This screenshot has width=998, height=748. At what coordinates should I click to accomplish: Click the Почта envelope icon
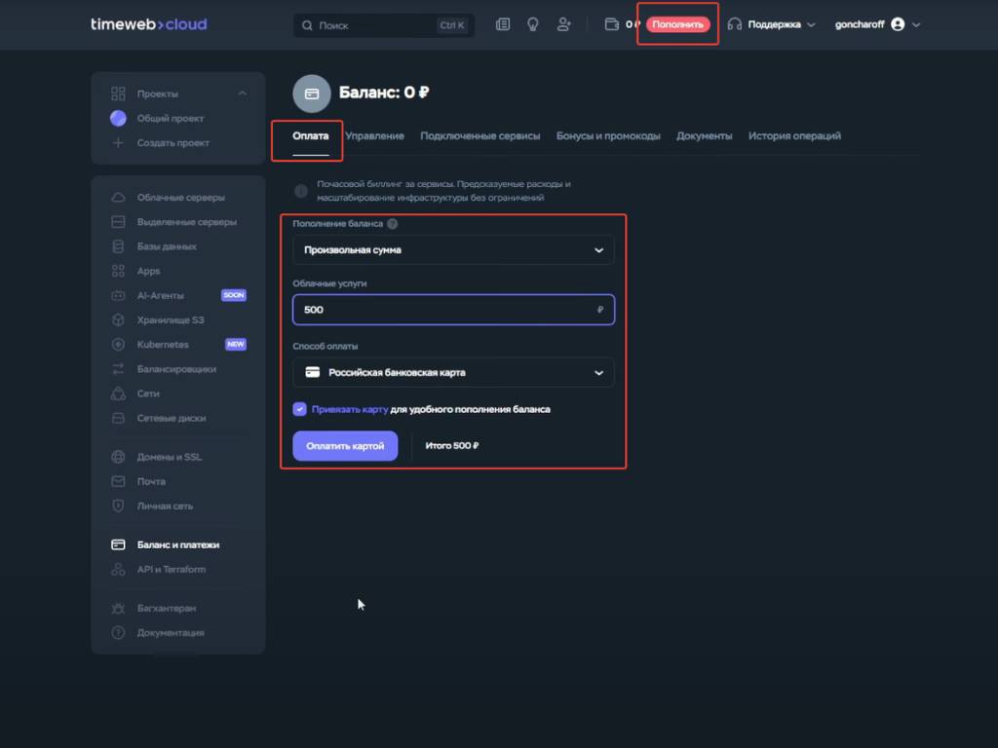click(118, 481)
